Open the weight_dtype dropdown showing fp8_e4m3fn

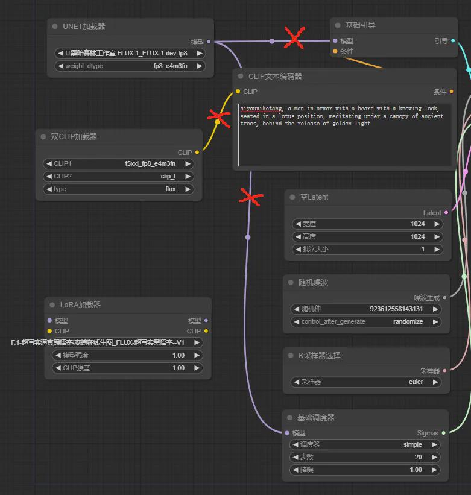pos(130,66)
